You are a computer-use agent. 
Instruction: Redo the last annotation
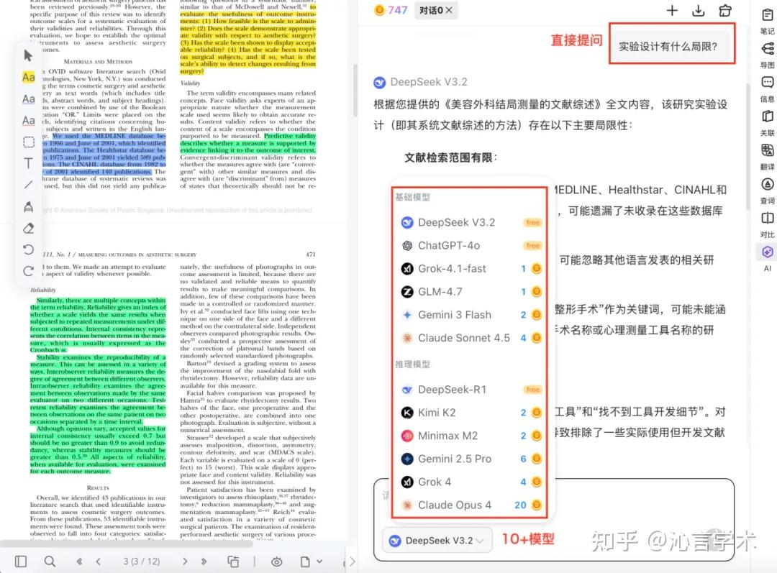pos(28,271)
